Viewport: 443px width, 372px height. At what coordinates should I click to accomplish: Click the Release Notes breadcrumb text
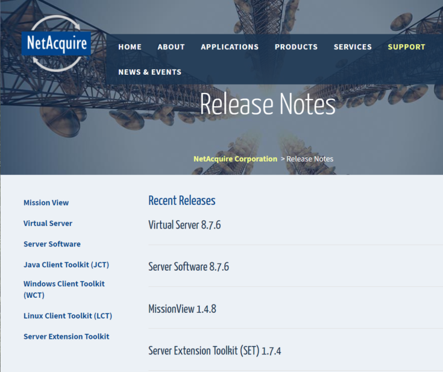(310, 159)
